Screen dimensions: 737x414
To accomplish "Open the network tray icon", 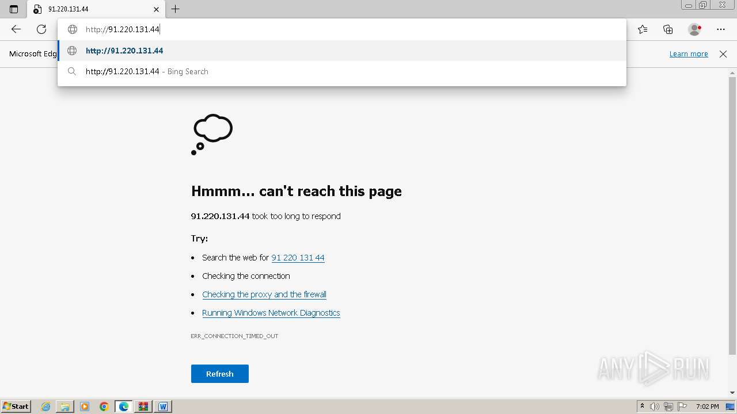I will [668, 407].
